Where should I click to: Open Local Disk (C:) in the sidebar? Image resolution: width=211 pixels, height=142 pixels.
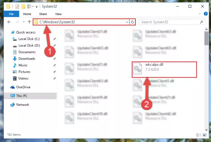(x=29, y=39)
